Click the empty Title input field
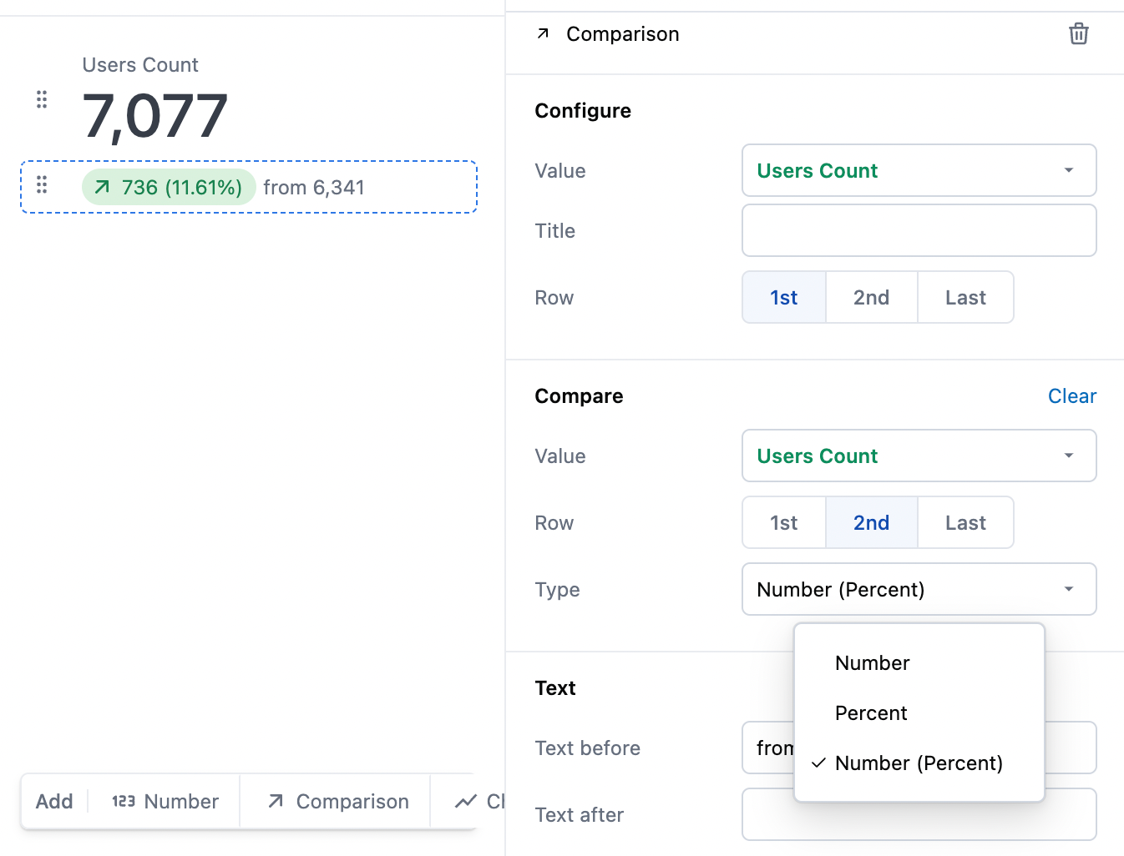The image size is (1124, 856). (x=919, y=230)
